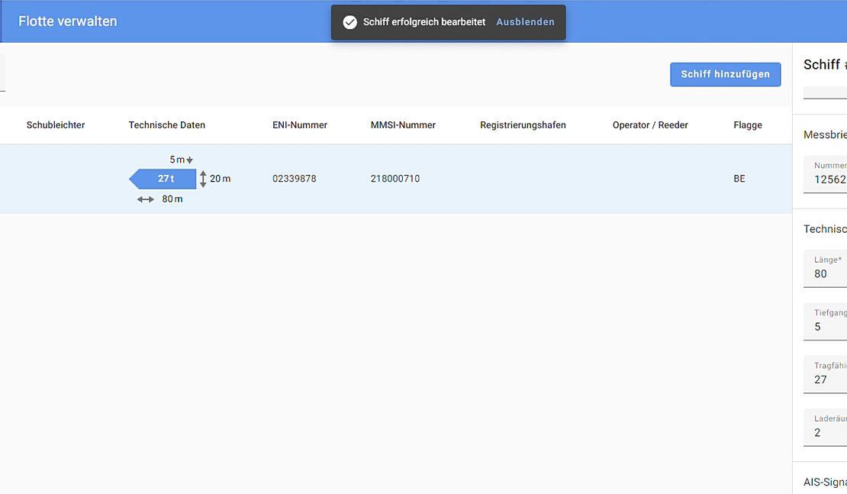Click the success checkmark icon in notification
Image resolution: width=847 pixels, height=494 pixels.
[350, 22]
